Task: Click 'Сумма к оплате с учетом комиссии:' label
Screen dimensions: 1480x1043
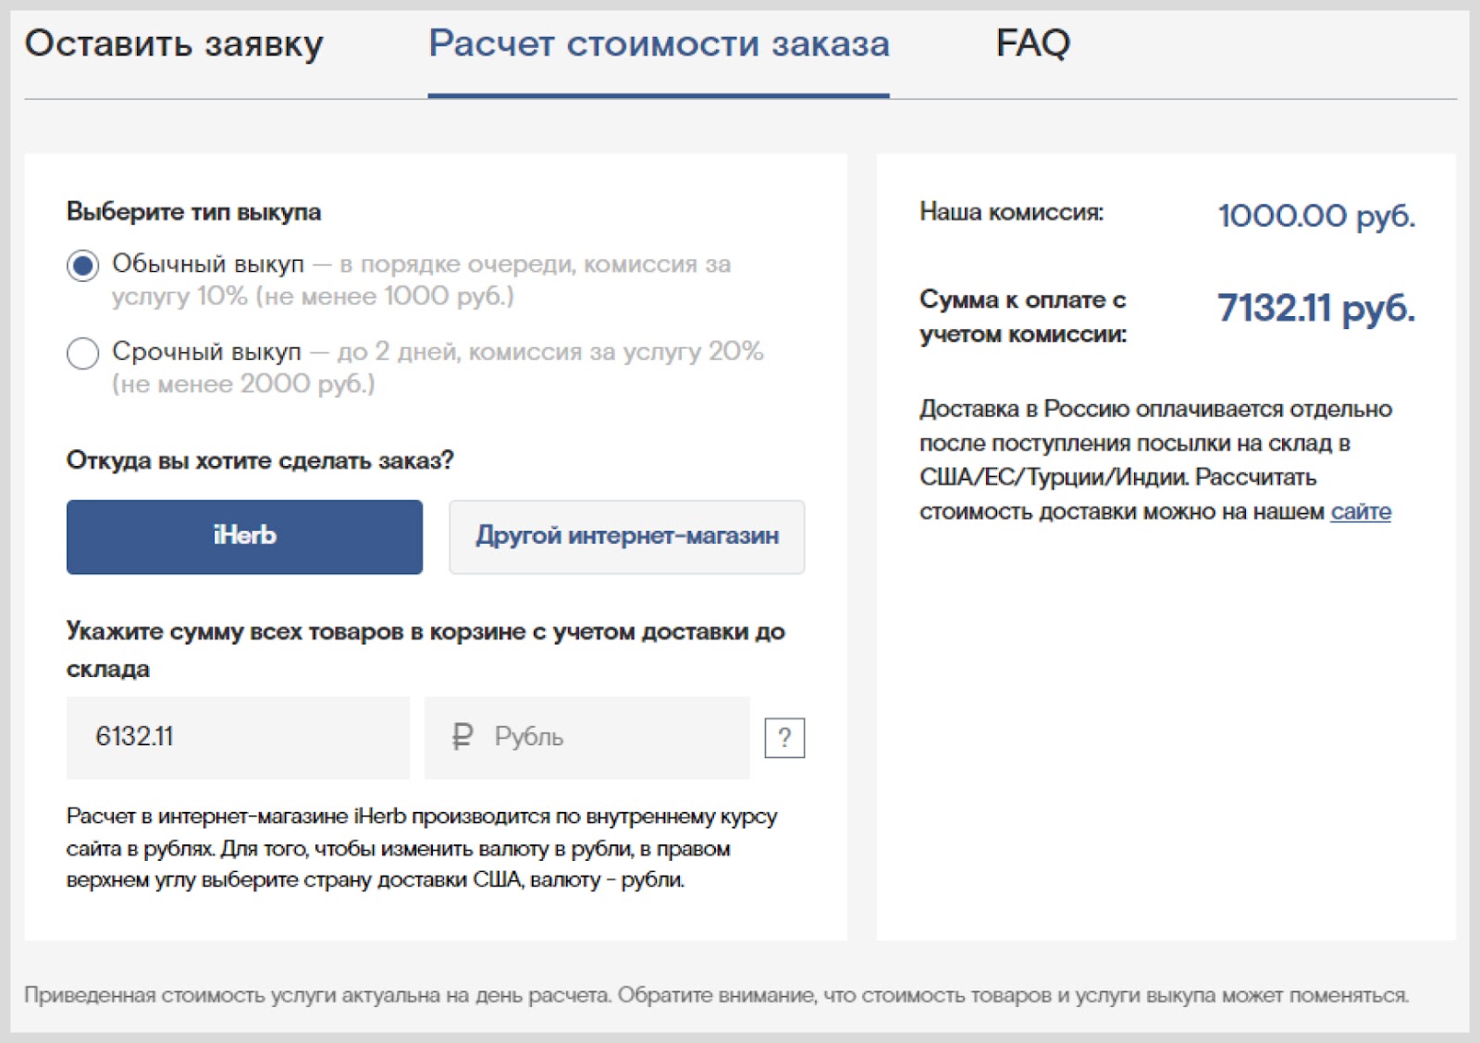Action: pyautogui.click(x=1023, y=316)
